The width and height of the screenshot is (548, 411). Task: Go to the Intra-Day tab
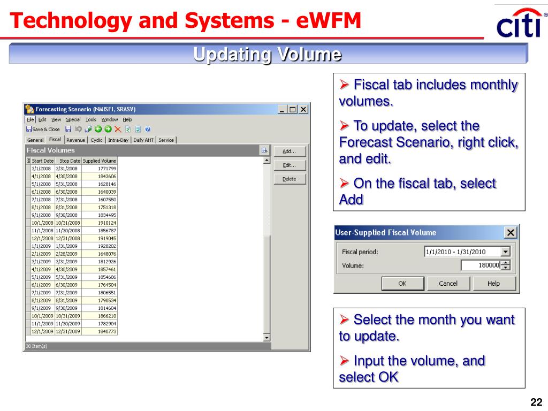(x=118, y=140)
